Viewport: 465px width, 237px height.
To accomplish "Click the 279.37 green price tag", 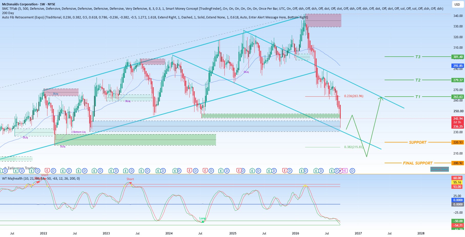I will click(458, 80).
